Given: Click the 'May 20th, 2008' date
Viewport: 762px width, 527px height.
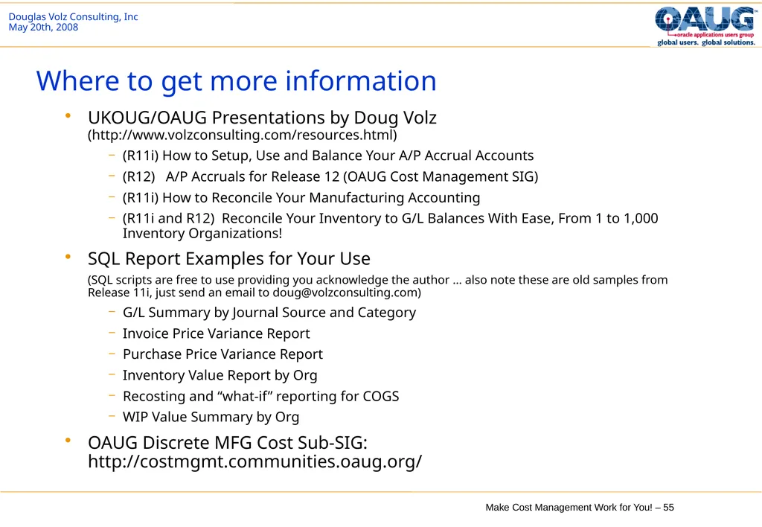Looking at the screenshot, I should click(x=43, y=28).
